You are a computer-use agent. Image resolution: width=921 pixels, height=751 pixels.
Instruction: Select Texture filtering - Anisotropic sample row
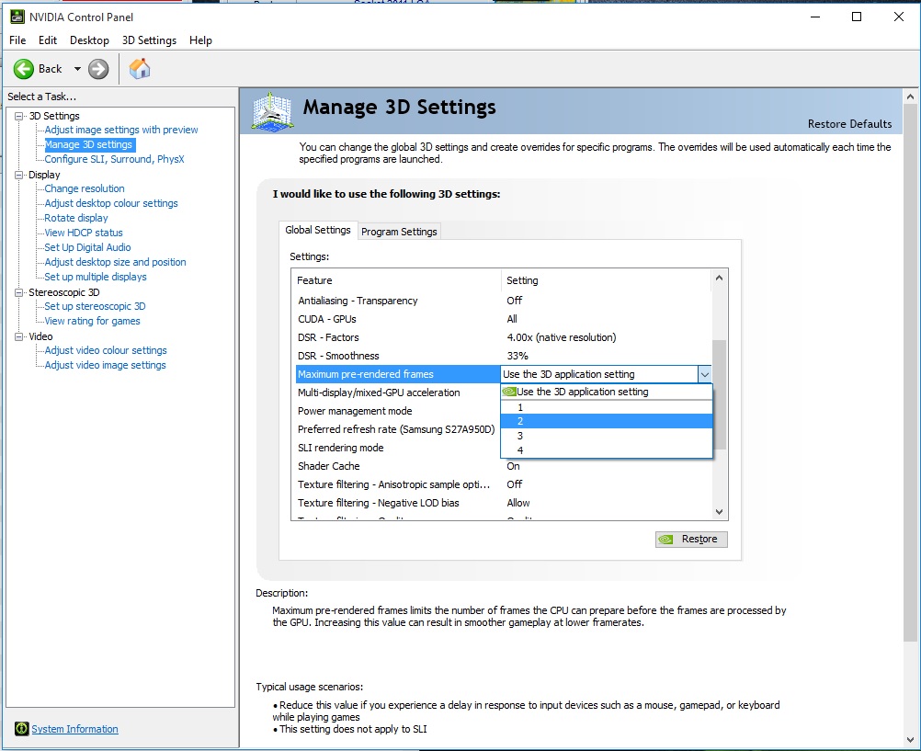[504, 484]
